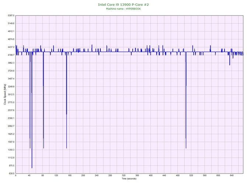Click the 4437.2 y-axis value

[x=11, y=47]
